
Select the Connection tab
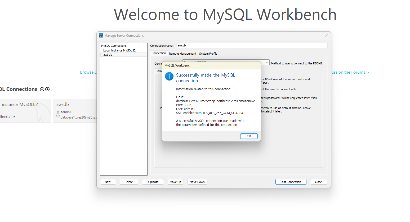(x=159, y=53)
